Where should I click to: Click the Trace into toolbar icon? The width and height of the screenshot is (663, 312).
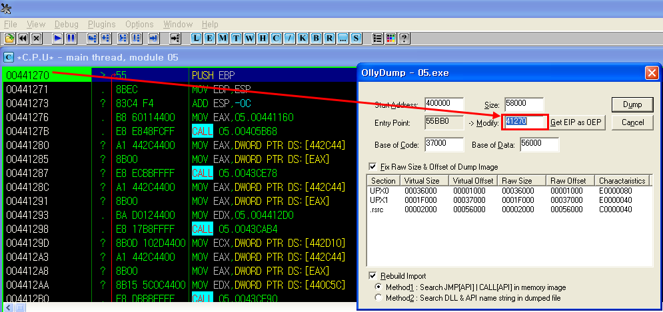[x=123, y=39]
